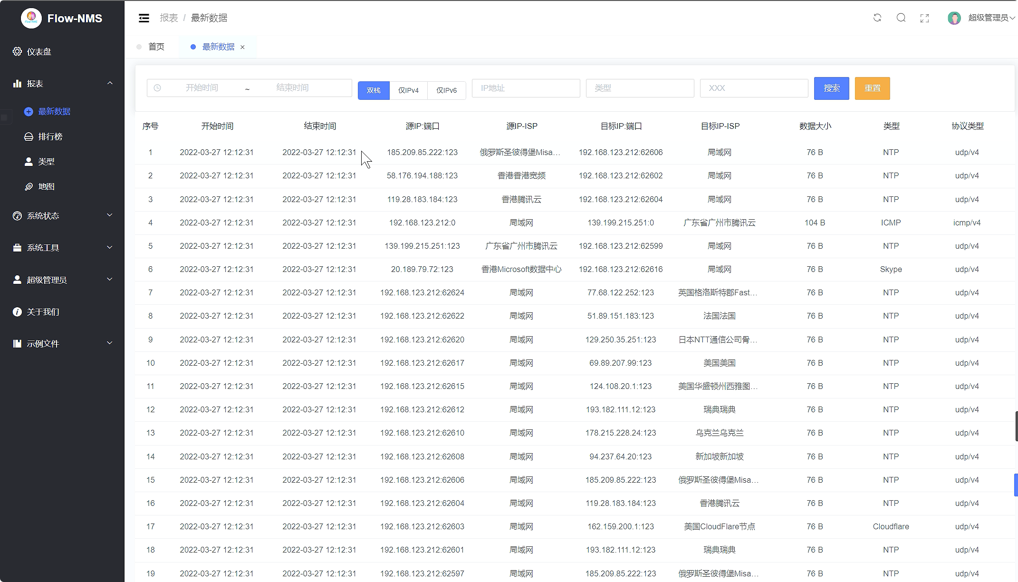Expand the 系统状态 menu section

(62, 216)
